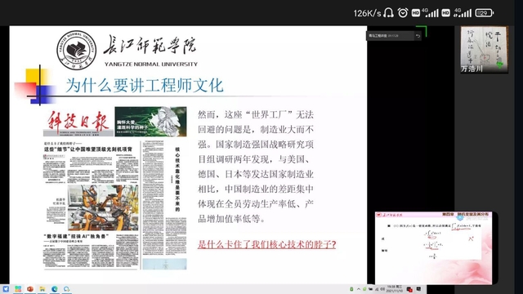Screen dimensions: 523x294
Task: Tap the alarm clock status icon
Action: pos(403,13)
